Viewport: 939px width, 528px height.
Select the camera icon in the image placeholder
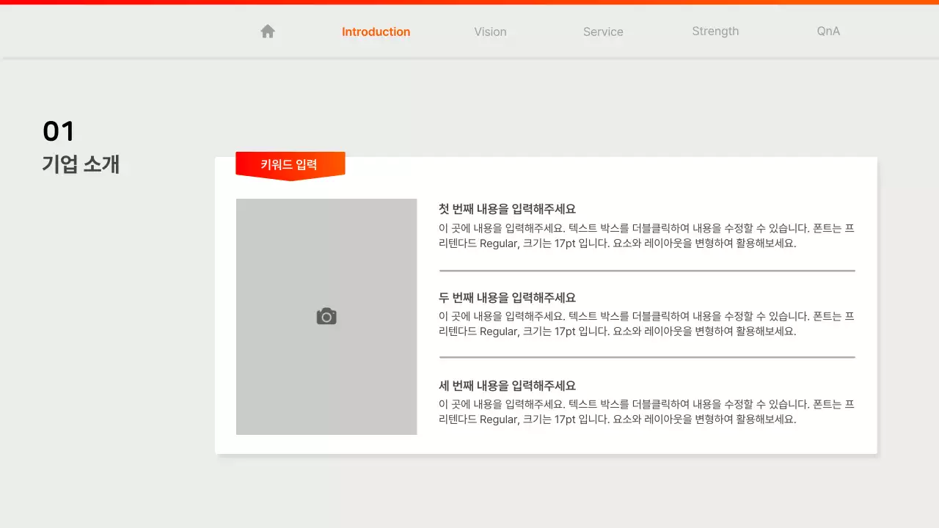pyautogui.click(x=326, y=315)
